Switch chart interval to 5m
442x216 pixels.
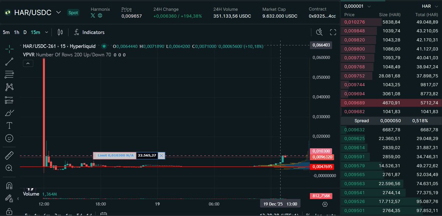pos(6,32)
